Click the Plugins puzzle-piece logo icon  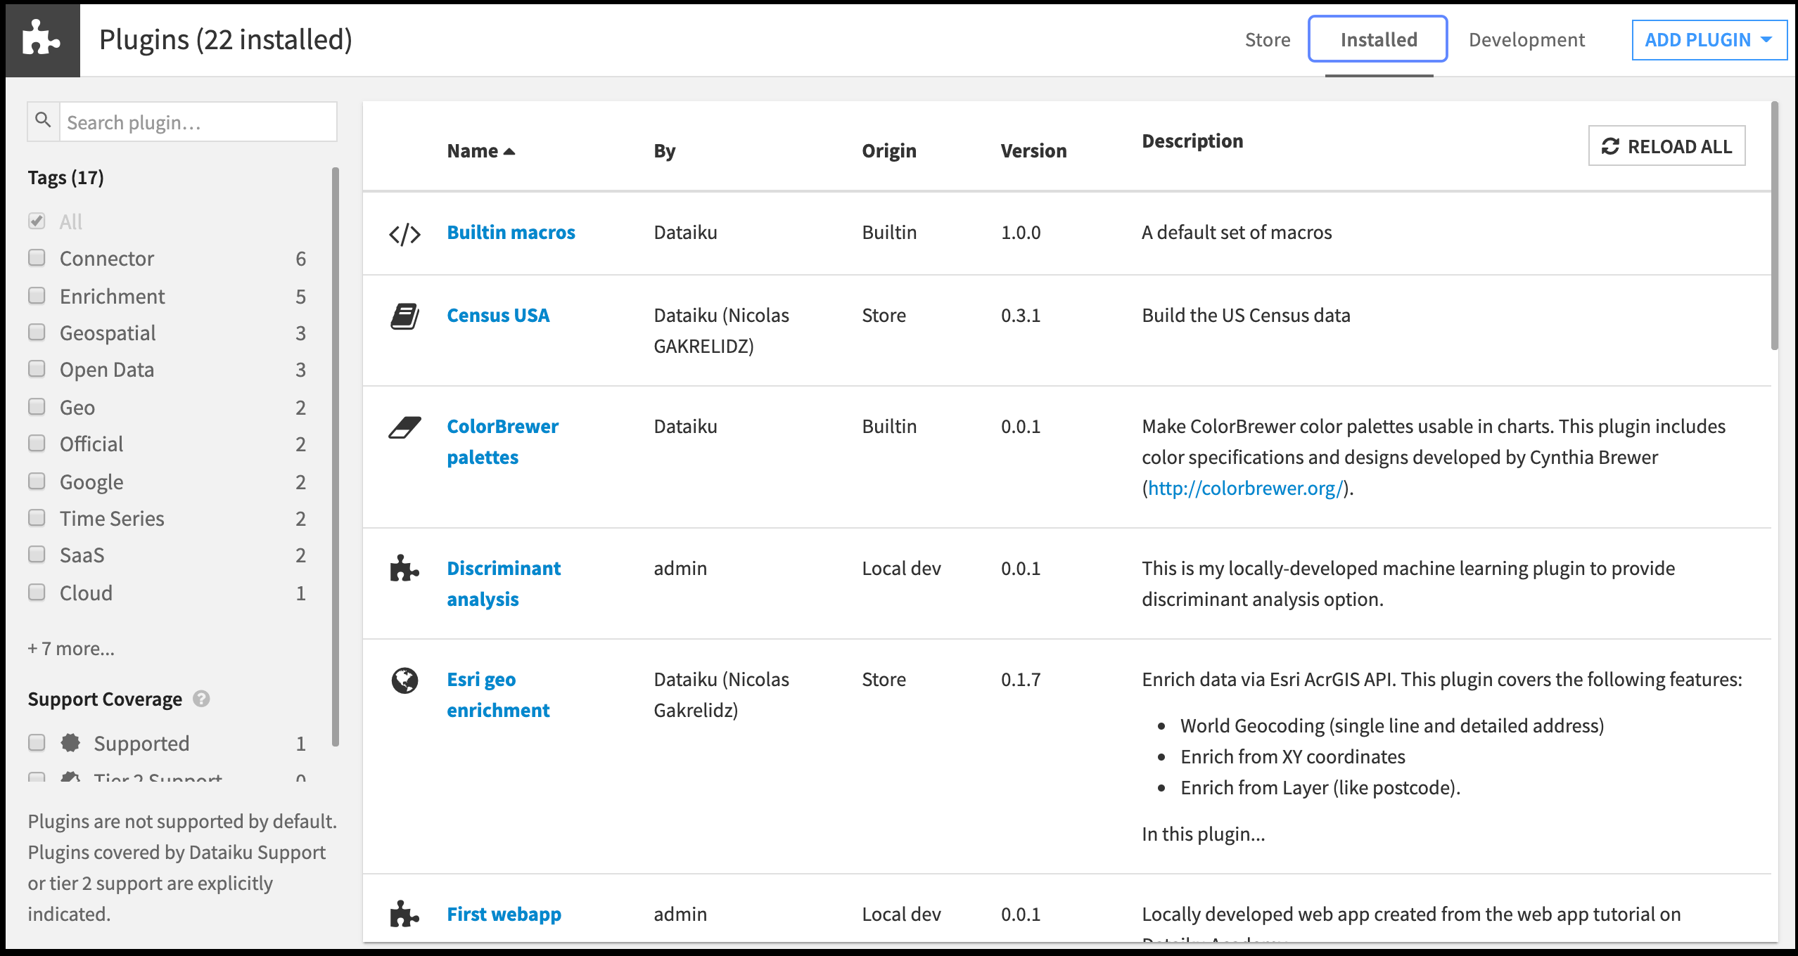click(x=42, y=39)
